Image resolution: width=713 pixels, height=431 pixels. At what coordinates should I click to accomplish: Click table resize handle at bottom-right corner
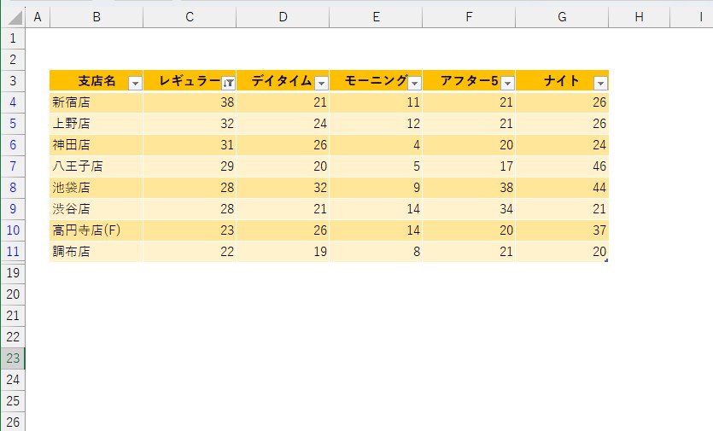pos(606,259)
